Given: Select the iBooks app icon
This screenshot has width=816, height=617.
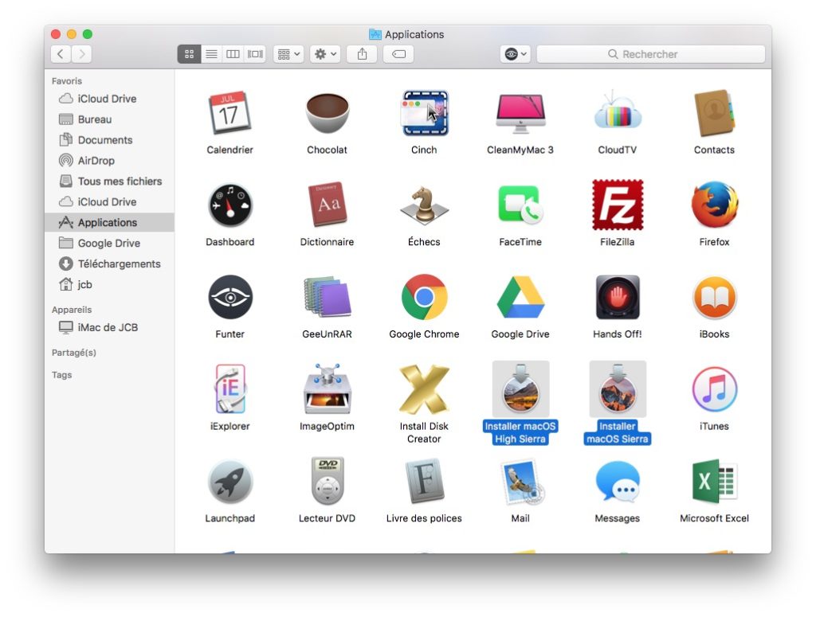Looking at the screenshot, I should coord(715,297).
